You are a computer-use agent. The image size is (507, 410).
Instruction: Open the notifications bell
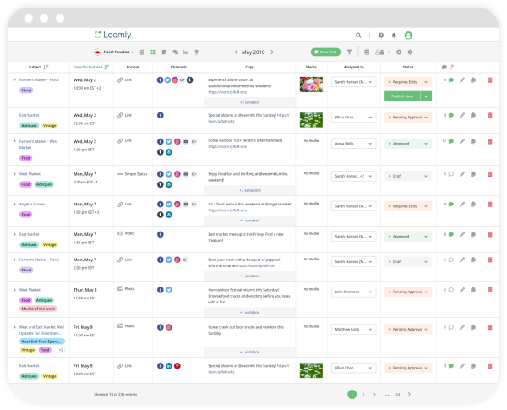click(394, 36)
